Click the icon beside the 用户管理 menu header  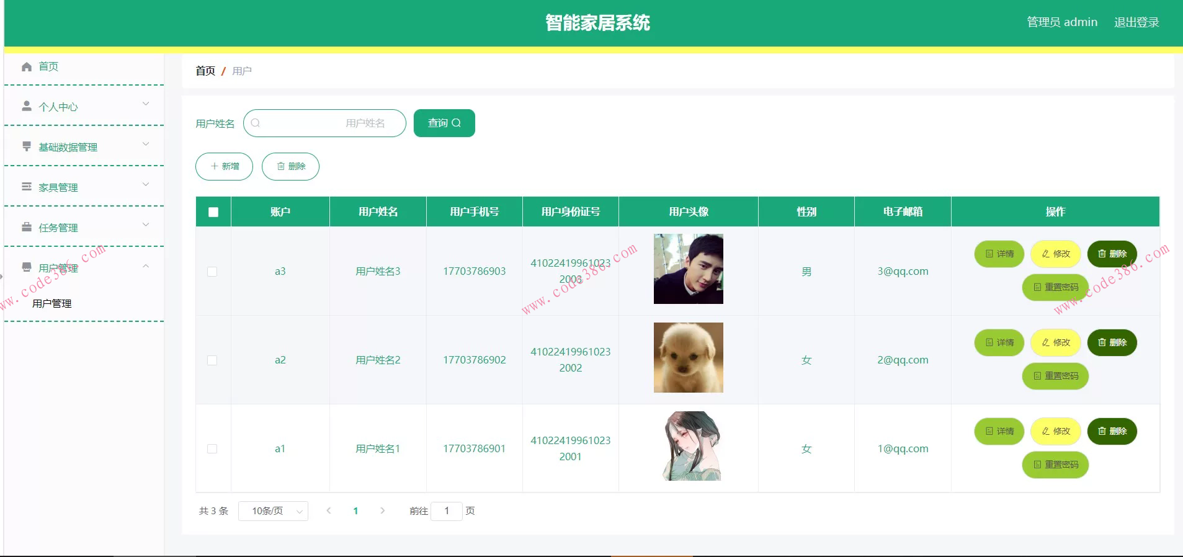pos(27,267)
